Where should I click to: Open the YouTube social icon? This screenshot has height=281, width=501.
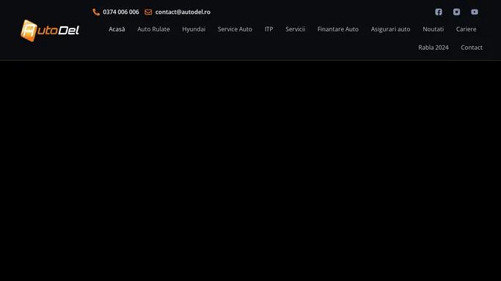475,12
